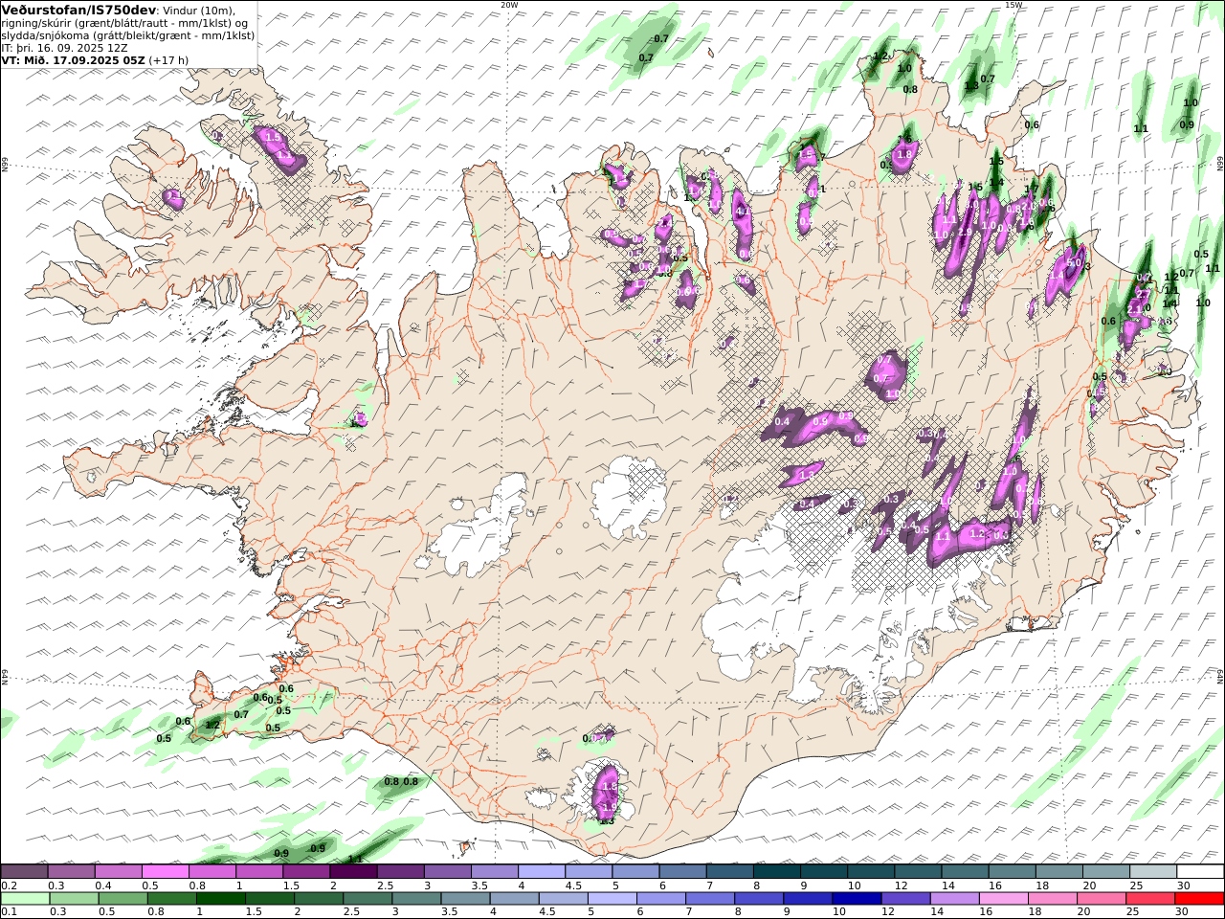Pick the 16 light pink swatch, lower legend row
The image size is (1225, 919).
pos(1004,899)
